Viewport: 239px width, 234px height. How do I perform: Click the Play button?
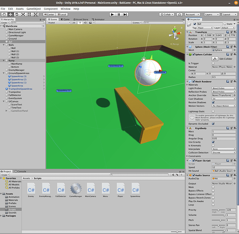pos(112,15)
